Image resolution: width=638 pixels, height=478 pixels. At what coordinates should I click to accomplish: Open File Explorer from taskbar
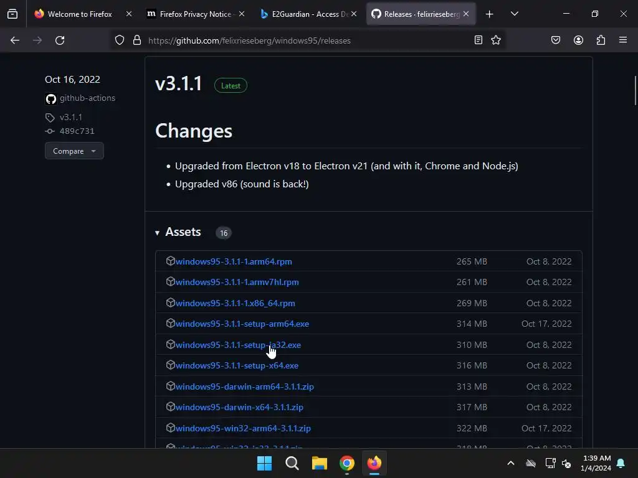[320, 463]
